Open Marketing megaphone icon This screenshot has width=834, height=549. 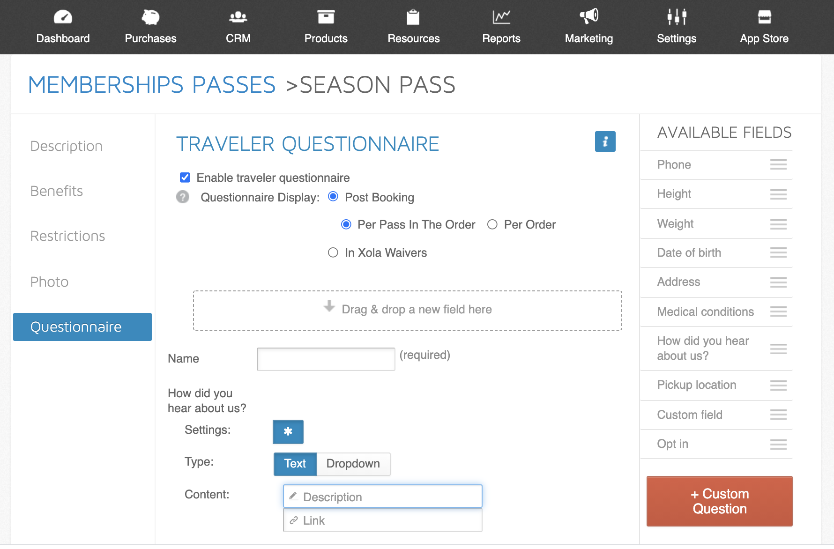point(589,16)
